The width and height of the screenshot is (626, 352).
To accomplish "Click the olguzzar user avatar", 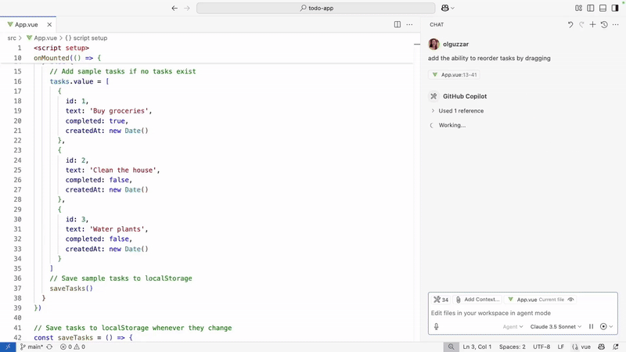I will [434, 44].
